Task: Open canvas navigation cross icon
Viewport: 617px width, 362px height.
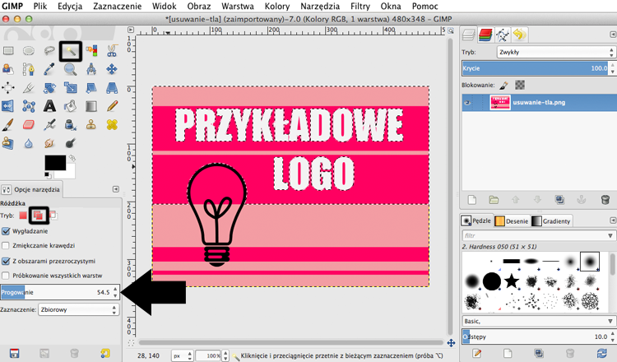Action: point(451,343)
